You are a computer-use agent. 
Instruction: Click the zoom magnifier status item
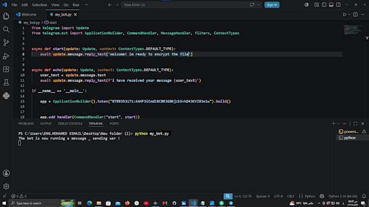[x=228, y=196]
